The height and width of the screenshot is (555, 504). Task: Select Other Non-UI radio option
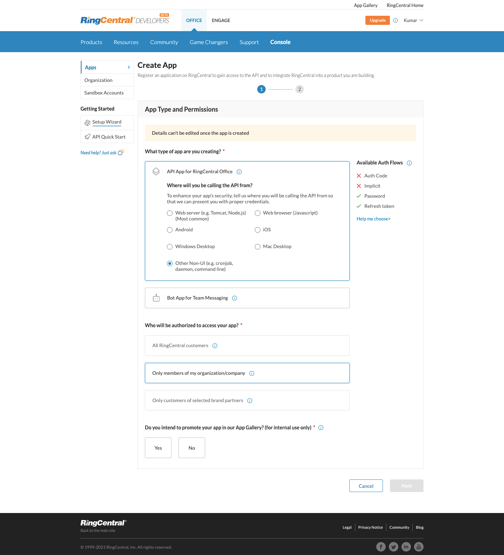click(170, 264)
